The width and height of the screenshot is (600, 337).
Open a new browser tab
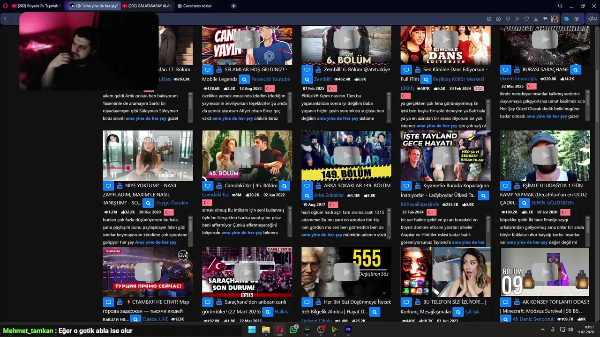tap(233, 6)
